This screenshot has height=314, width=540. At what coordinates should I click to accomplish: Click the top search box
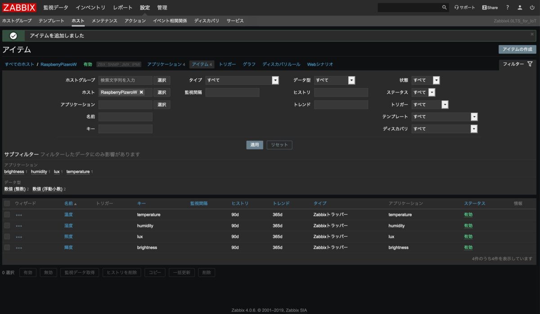(409, 8)
